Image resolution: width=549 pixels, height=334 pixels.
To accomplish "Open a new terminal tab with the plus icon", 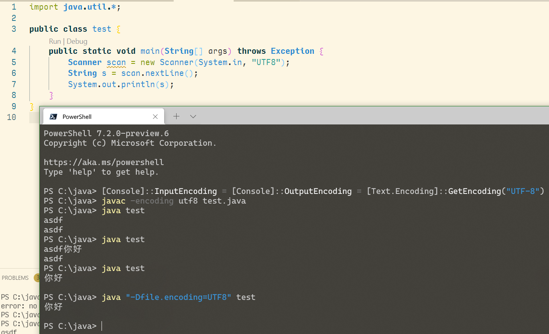I will coord(176,116).
